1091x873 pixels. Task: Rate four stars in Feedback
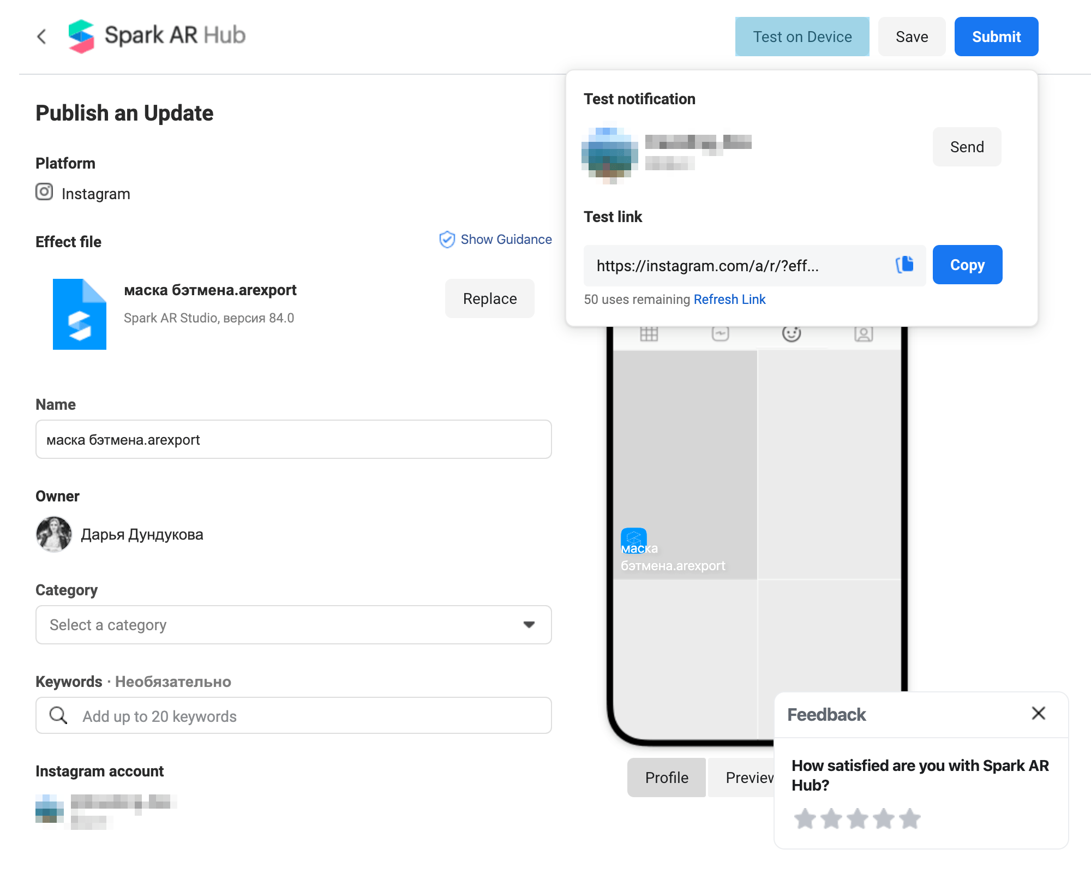[x=884, y=818]
